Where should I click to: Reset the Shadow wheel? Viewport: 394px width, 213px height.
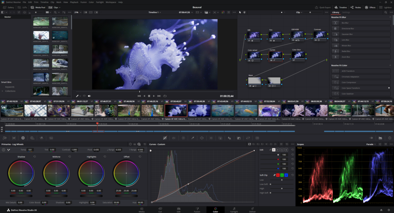[35, 157]
